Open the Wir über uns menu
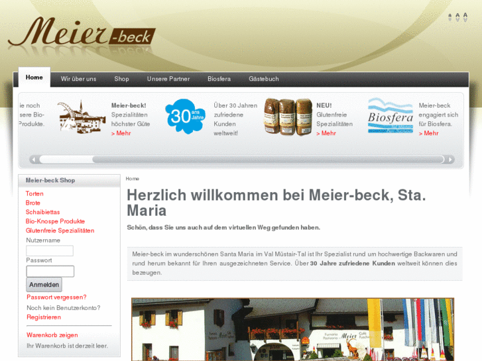The image size is (482, 361). pyautogui.click(x=78, y=79)
